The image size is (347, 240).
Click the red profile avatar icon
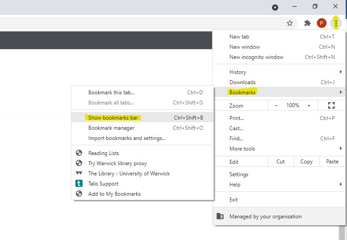(322, 23)
